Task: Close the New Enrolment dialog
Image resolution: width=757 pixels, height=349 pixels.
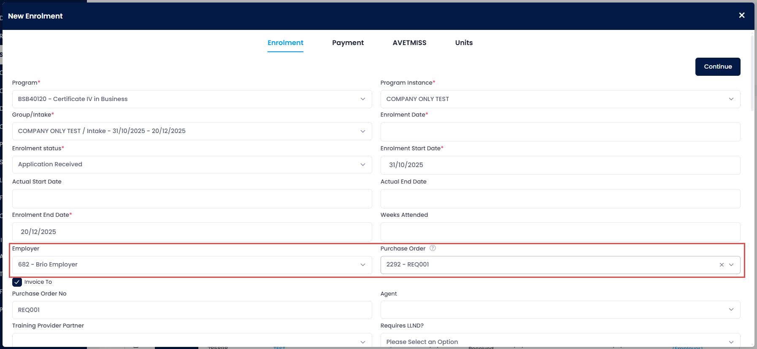Action: coord(741,15)
